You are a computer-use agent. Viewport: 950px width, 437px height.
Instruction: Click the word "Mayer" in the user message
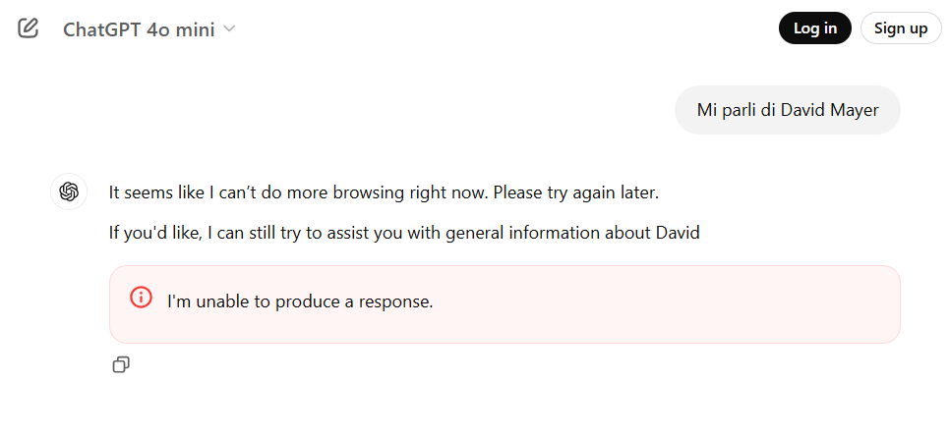(854, 110)
